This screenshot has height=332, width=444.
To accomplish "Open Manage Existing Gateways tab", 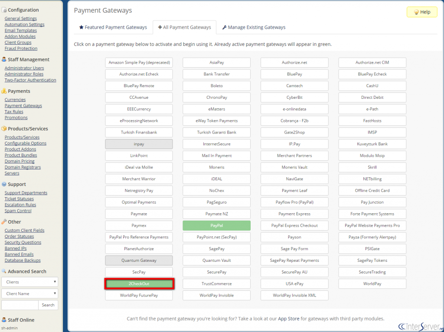I will point(254,27).
